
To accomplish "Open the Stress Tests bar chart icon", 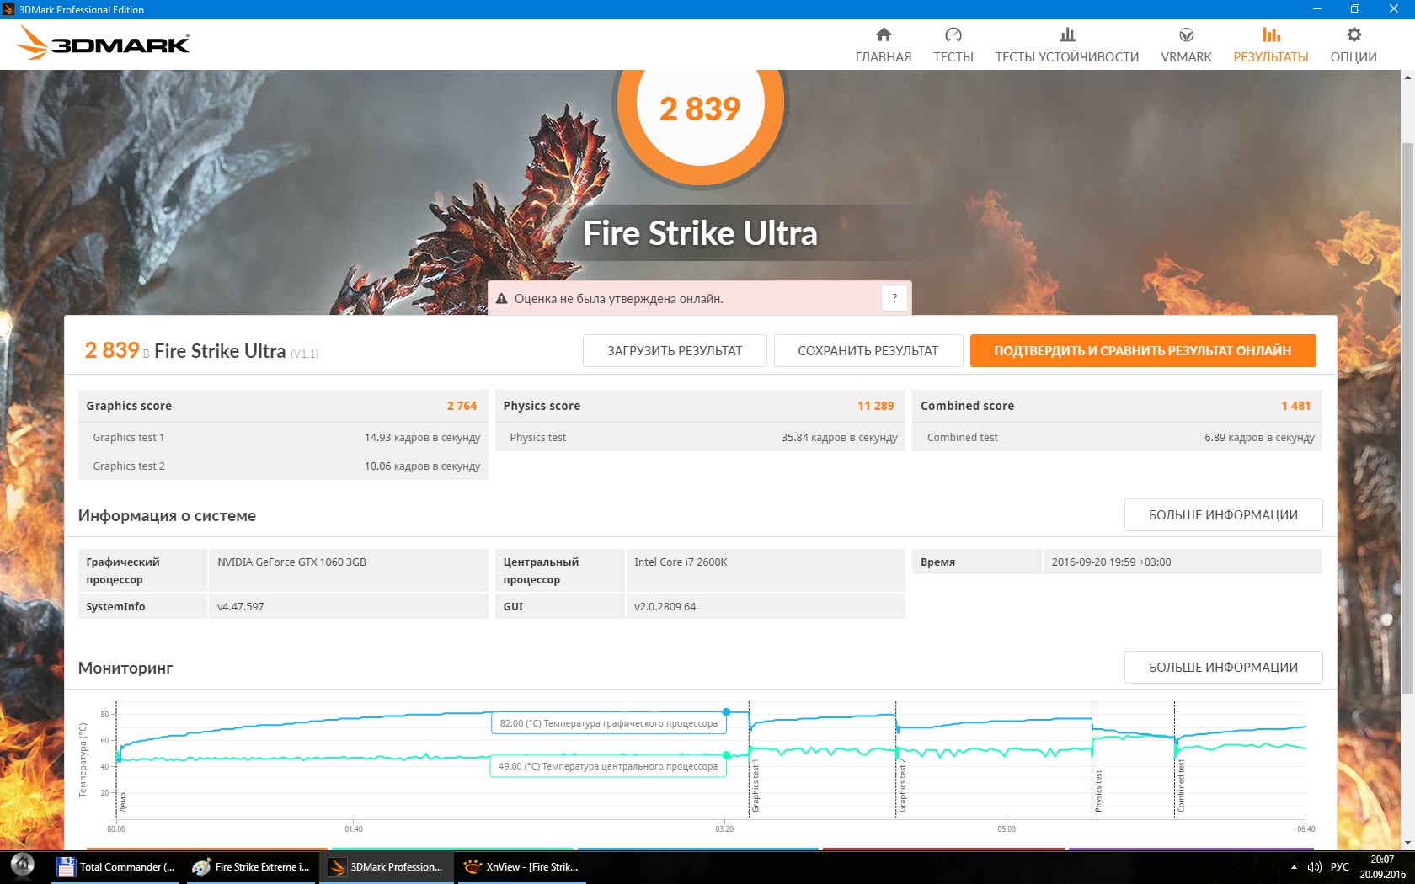I will 1066,35.
